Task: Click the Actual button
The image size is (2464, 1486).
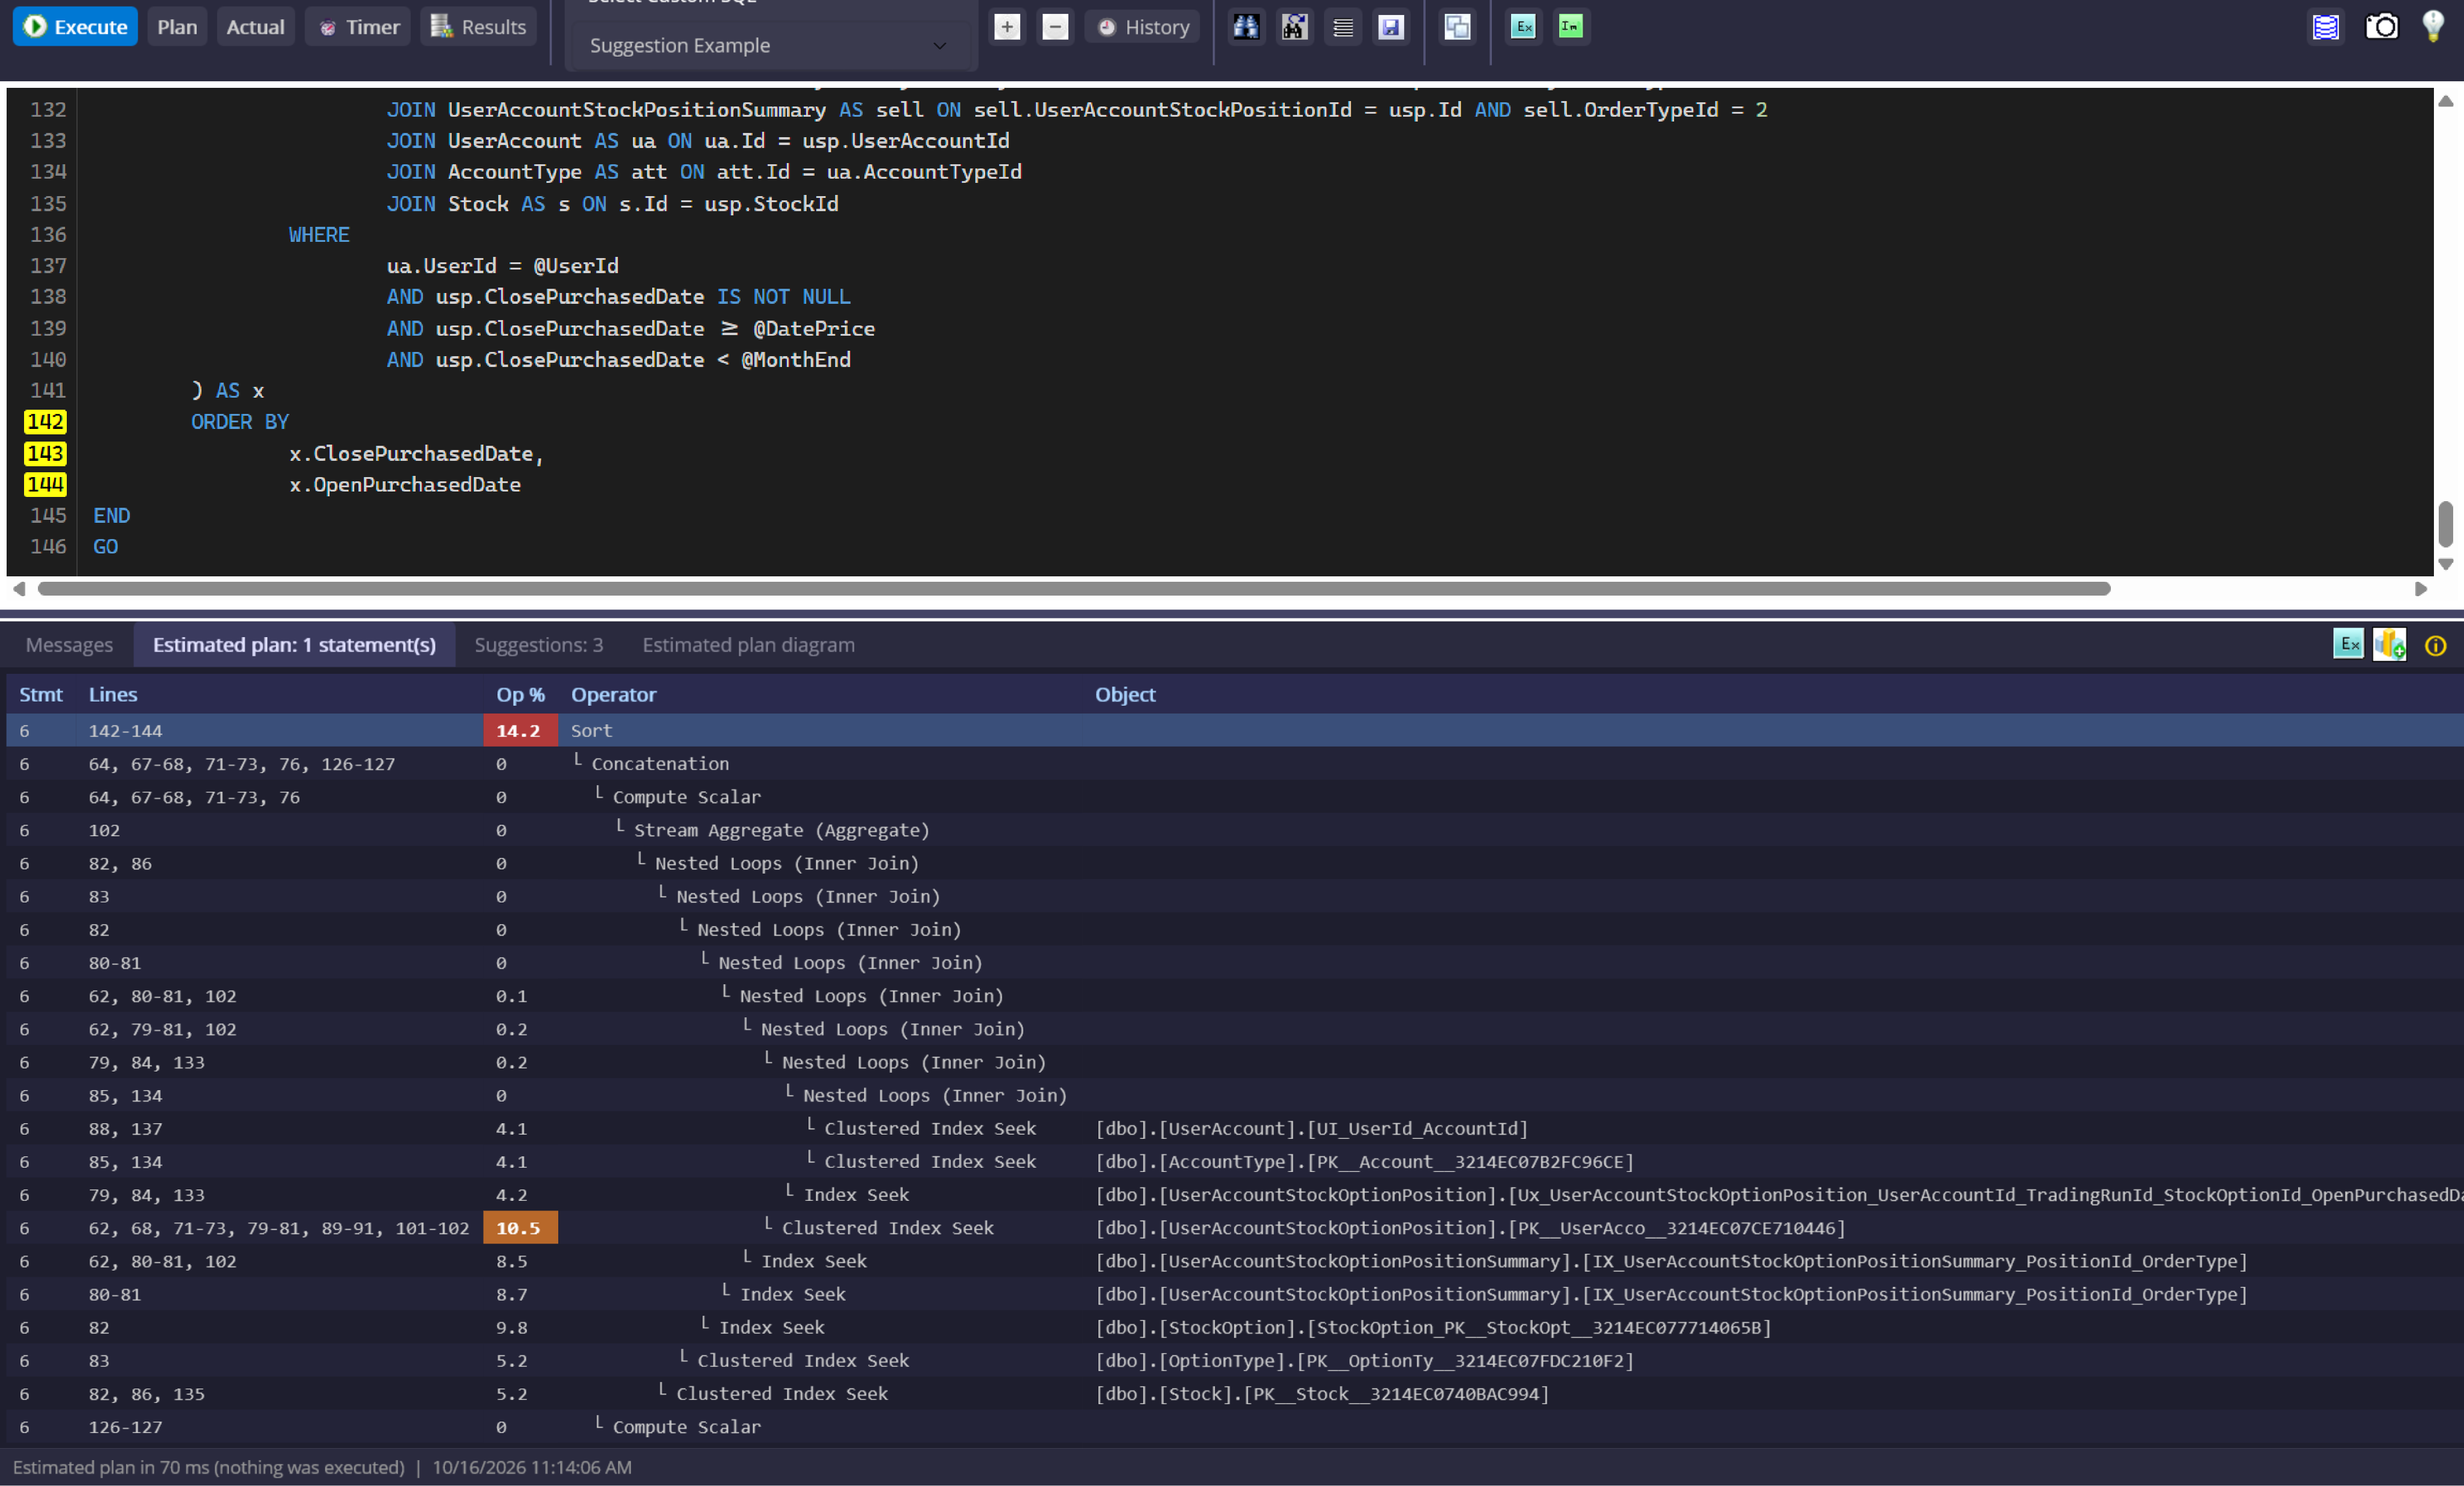Action: (255, 27)
